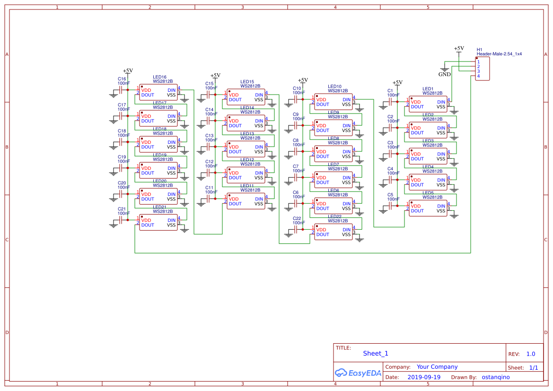Image resolution: width=553 pixels, height=391 pixels.
Task: Select the LED1 WS2812B component symbol
Action: click(x=428, y=104)
